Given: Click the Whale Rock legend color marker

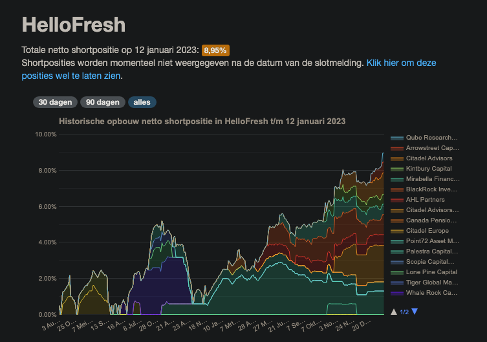Looking at the screenshot, I should click(x=396, y=293).
